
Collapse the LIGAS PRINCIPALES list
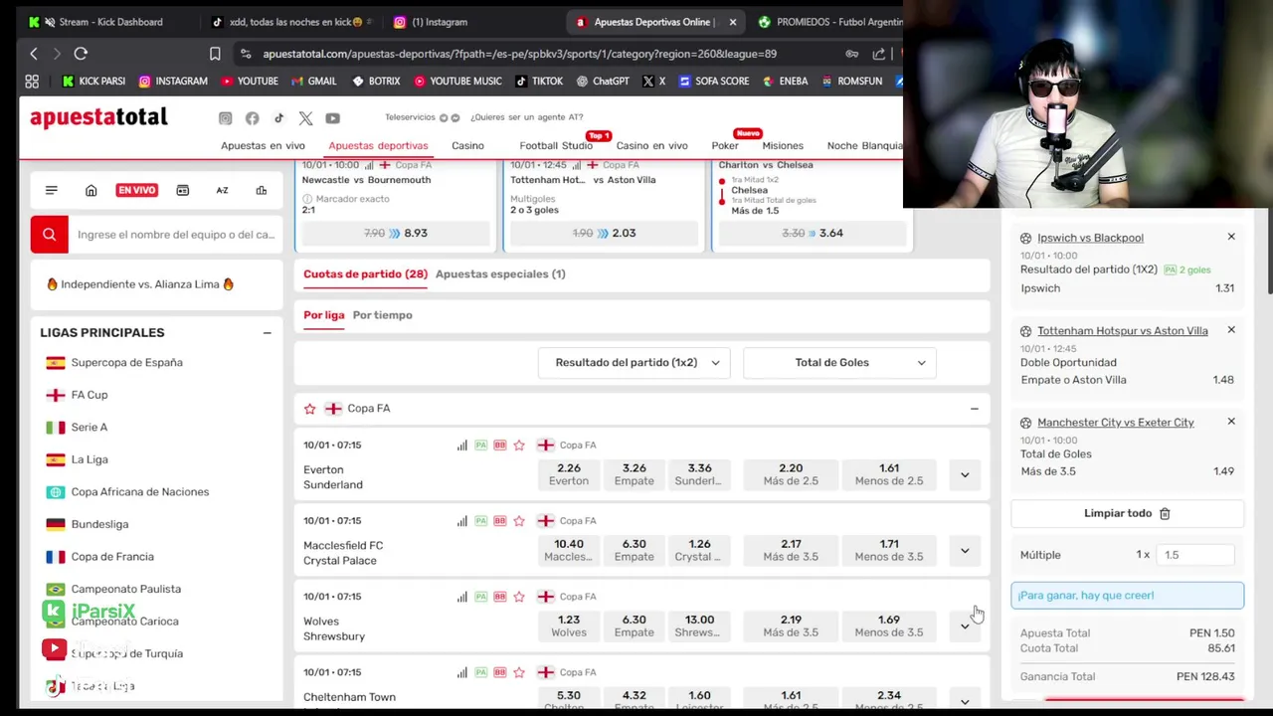point(267,333)
